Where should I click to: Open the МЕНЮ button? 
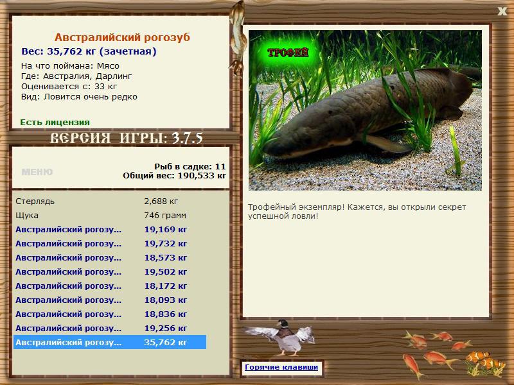[x=37, y=172]
